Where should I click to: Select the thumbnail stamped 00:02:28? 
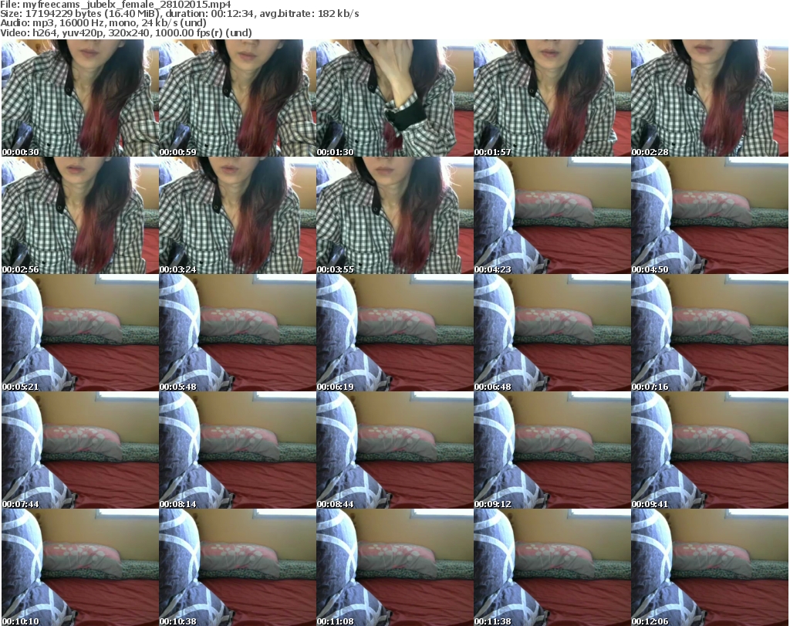click(x=710, y=98)
